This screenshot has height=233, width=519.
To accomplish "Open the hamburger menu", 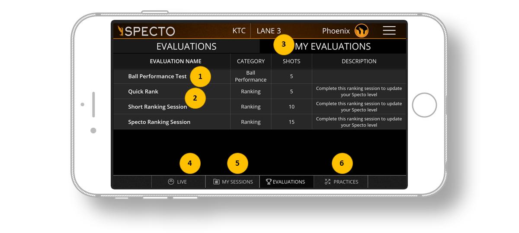I will pyautogui.click(x=389, y=31).
